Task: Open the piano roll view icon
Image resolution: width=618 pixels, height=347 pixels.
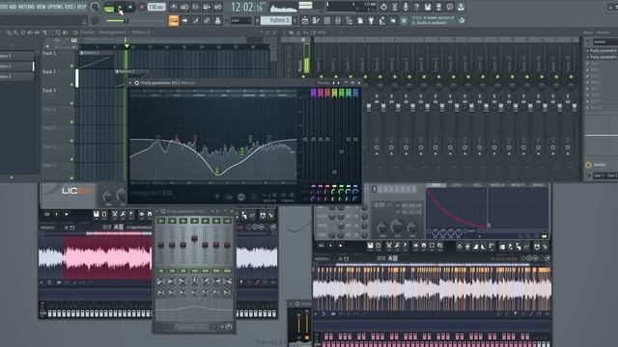Action: (316, 20)
